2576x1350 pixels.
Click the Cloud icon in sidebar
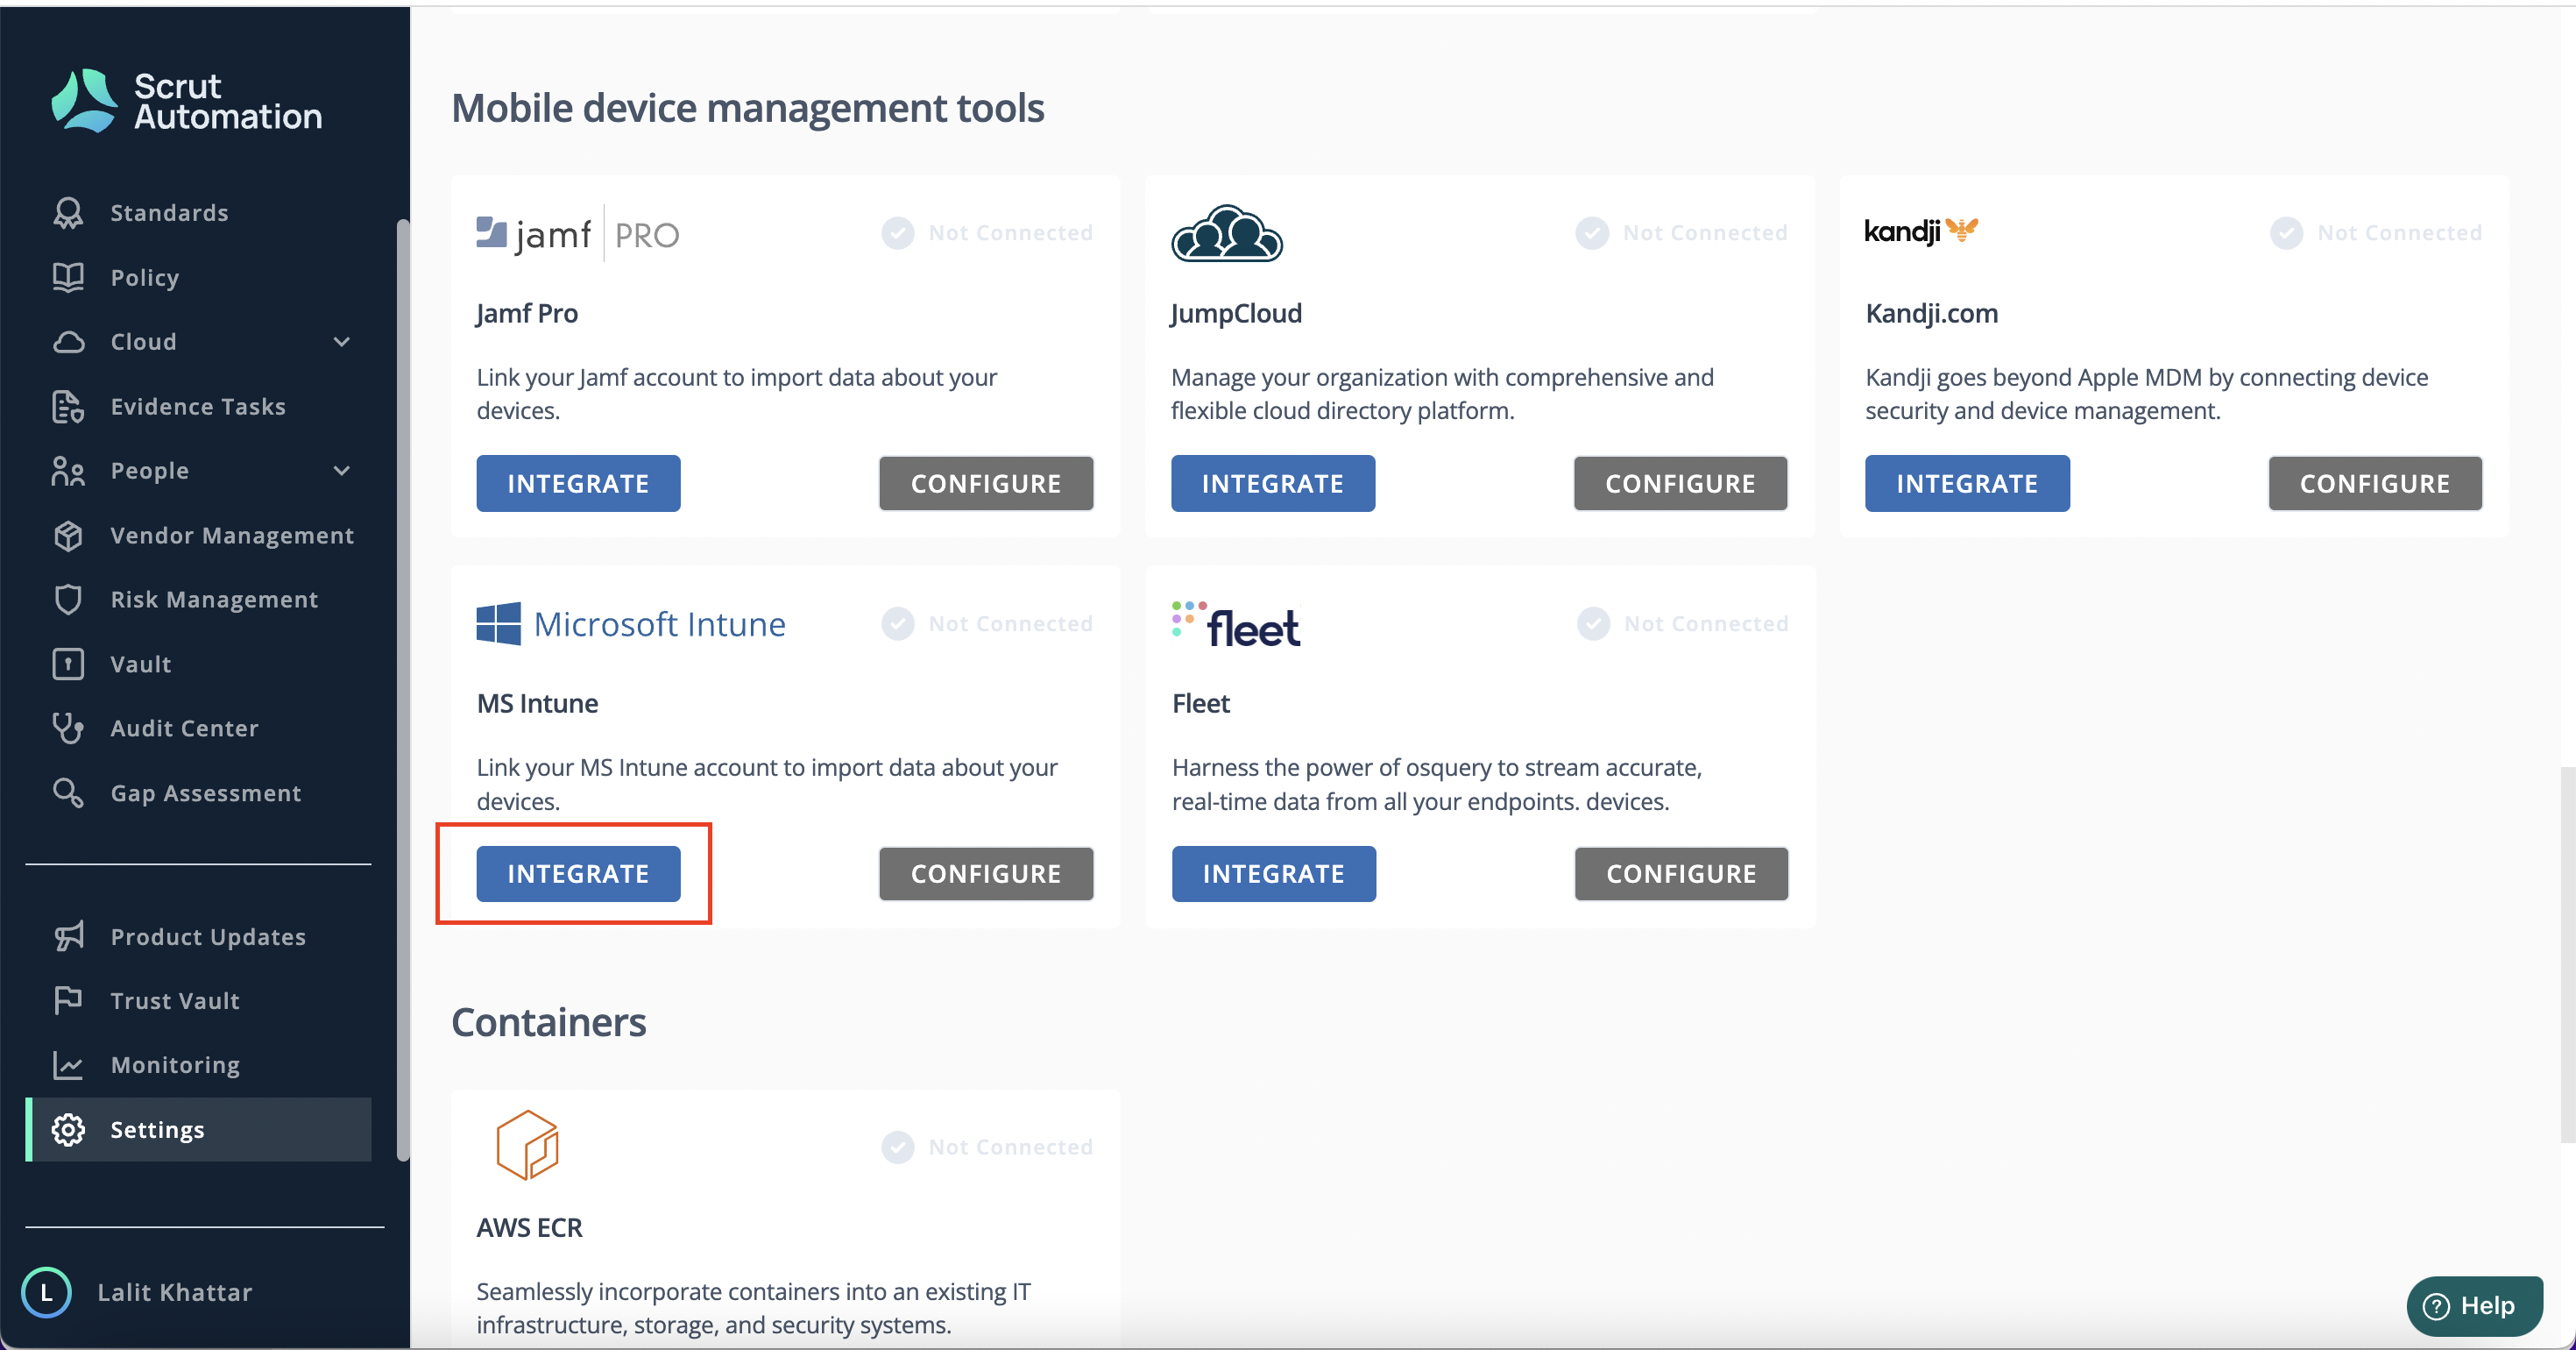tap(68, 342)
